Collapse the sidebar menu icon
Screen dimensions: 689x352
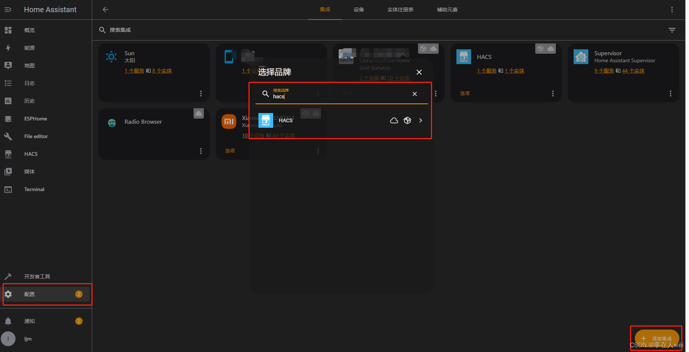8,10
